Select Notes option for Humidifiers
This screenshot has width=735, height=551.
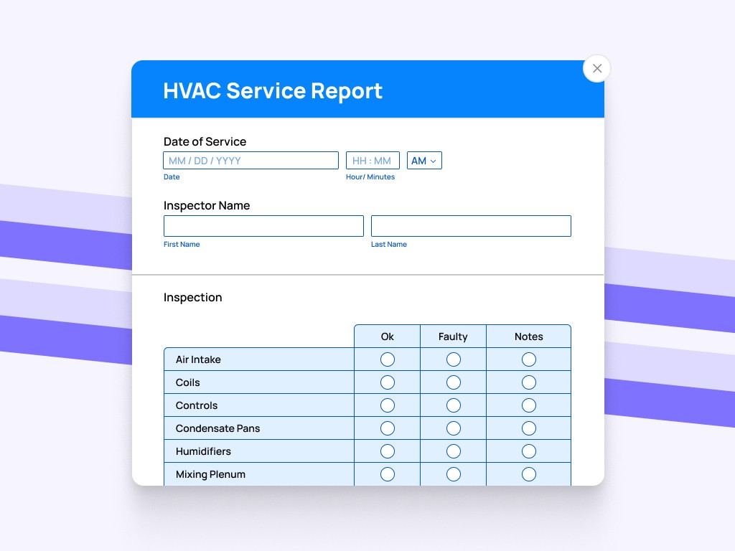529,451
